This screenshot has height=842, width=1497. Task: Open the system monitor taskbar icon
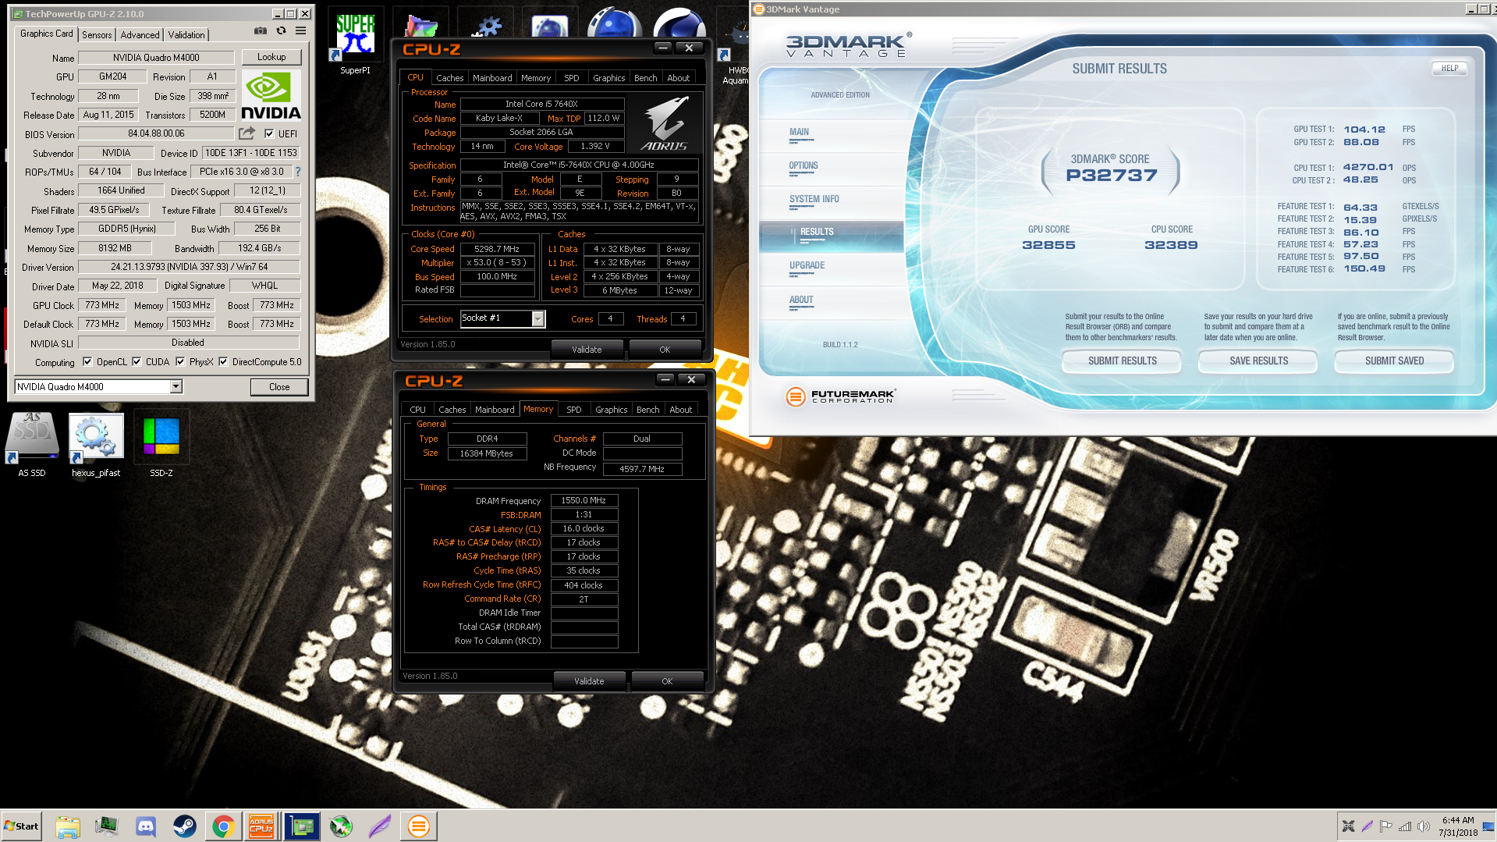(x=106, y=826)
